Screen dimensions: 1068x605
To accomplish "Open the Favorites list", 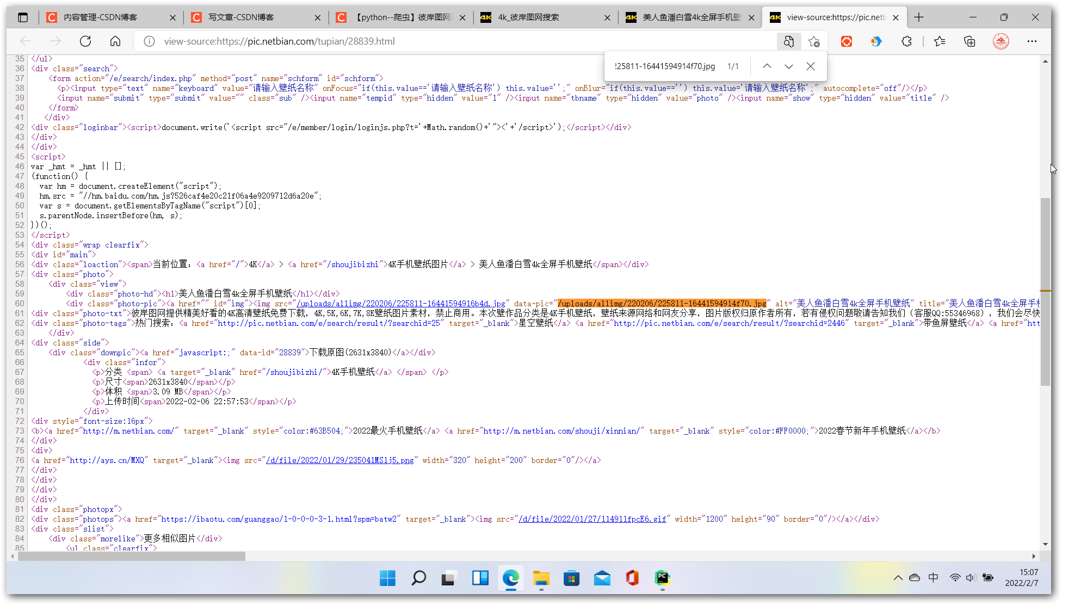I will [x=940, y=41].
